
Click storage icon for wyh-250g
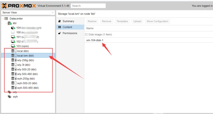14,78
